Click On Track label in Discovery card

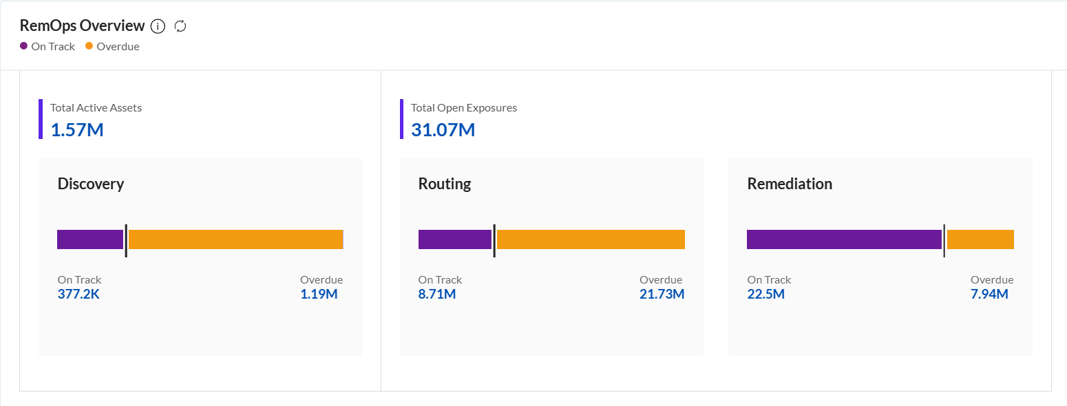click(80, 280)
